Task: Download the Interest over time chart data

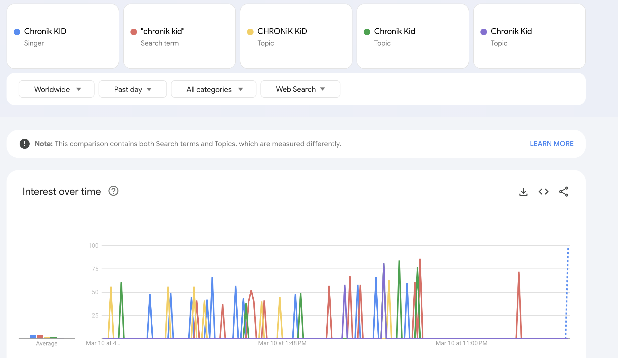Action: click(x=523, y=192)
